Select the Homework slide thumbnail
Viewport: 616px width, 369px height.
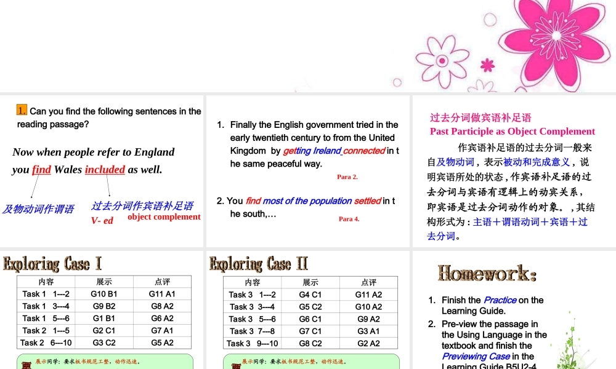tap(514, 310)
